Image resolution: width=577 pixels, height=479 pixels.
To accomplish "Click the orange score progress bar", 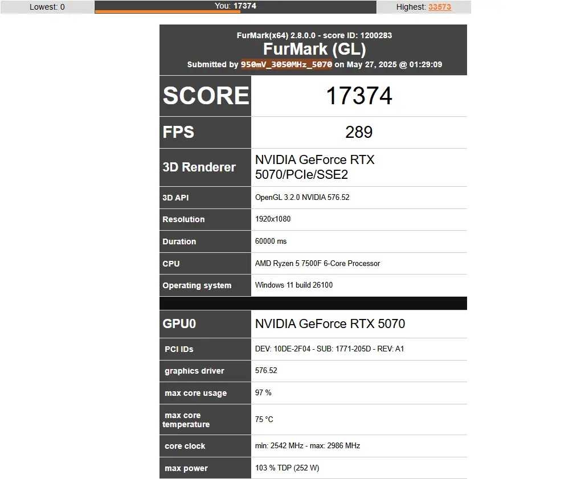I will (167, 12).
